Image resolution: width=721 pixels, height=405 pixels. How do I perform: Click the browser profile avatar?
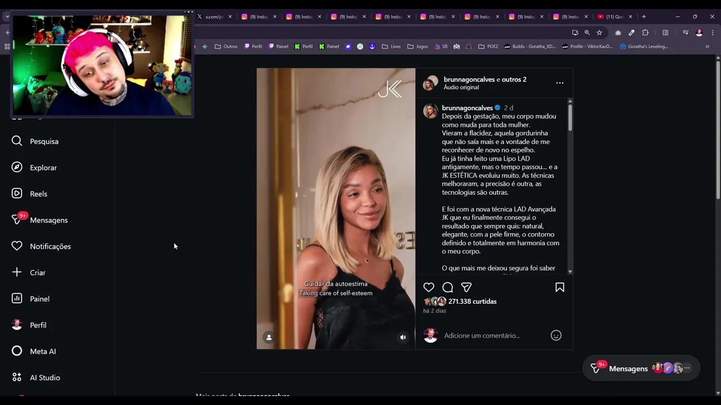click(699, 33)
